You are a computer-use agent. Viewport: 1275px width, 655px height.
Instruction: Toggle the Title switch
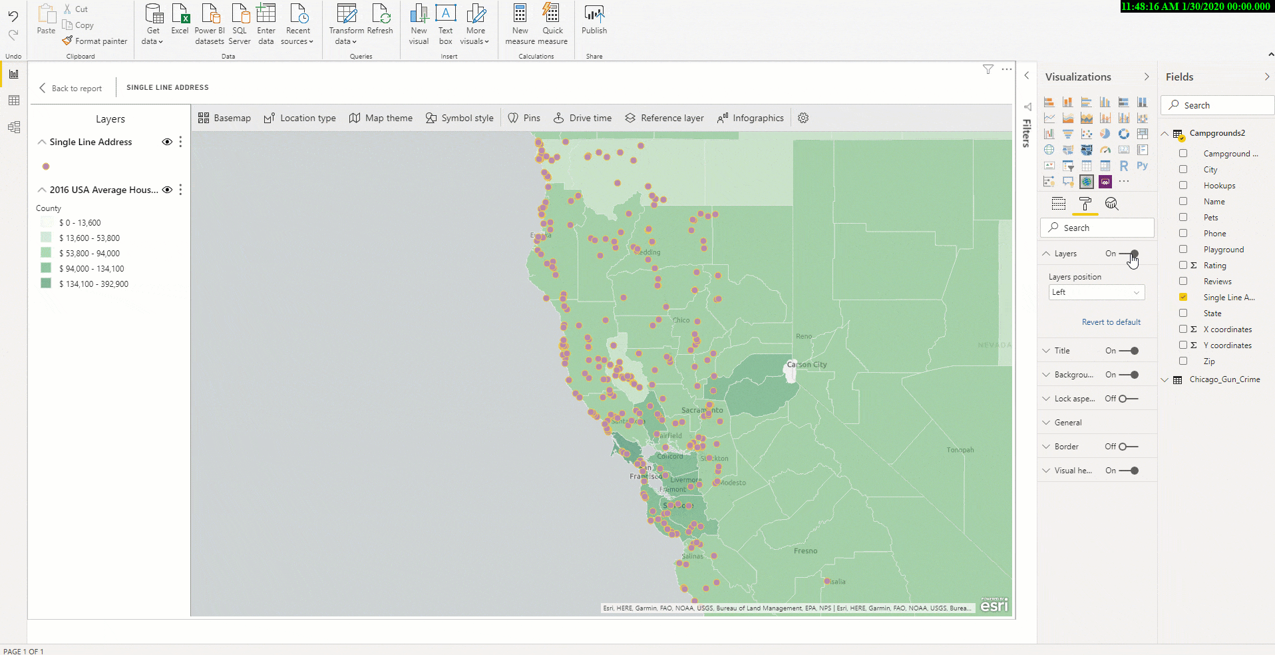1129,351
